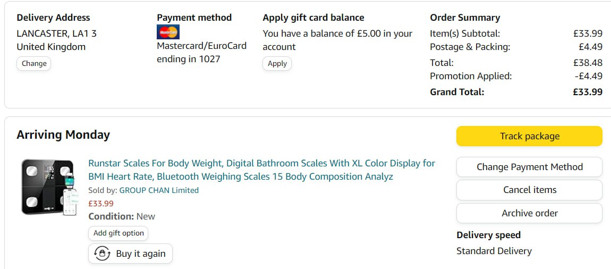
Task: Archive this order
Action: 529,213
